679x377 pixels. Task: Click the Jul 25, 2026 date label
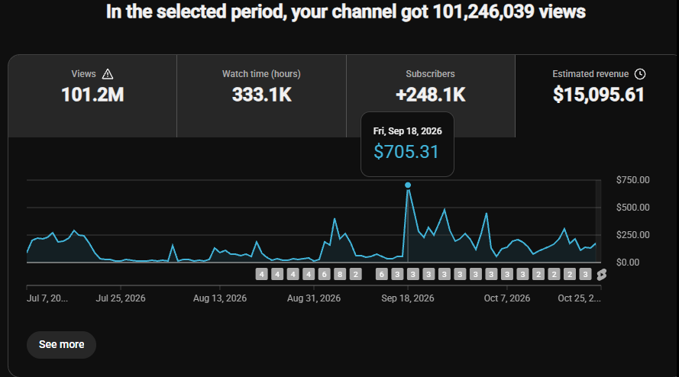pos(121,298)
